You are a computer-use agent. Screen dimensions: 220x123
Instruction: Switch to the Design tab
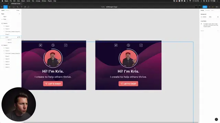tap(202, 10)
